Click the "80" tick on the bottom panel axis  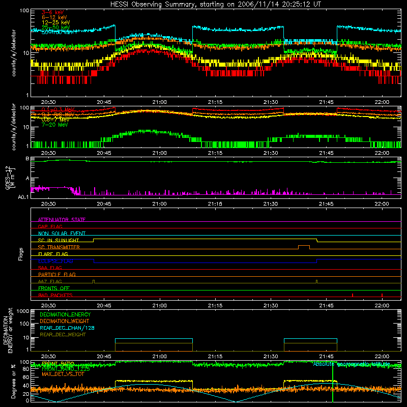(x=26, y=369)
